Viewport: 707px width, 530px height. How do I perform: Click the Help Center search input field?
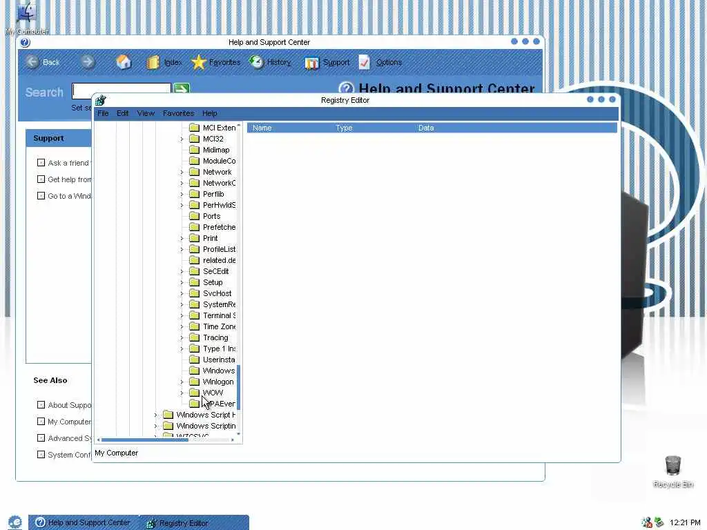click(122, 90)
